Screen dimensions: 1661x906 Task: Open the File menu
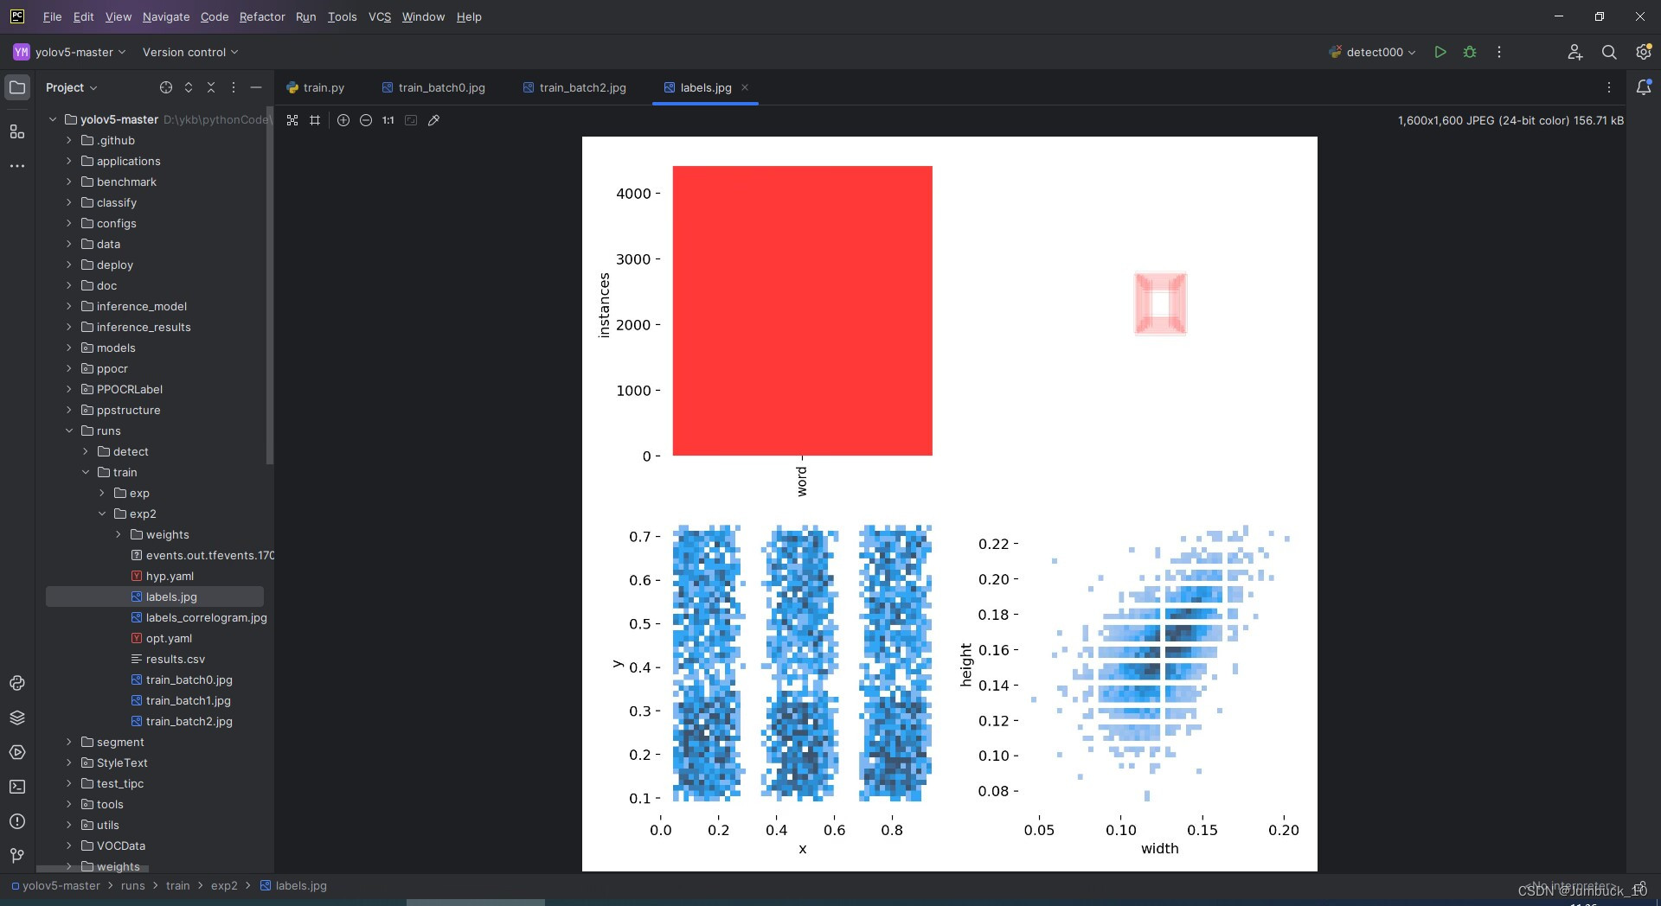(52, 16)
